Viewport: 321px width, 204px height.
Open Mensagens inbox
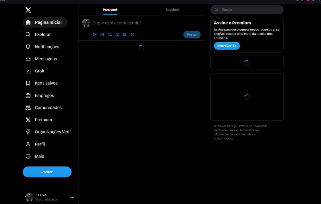(41, 59)
